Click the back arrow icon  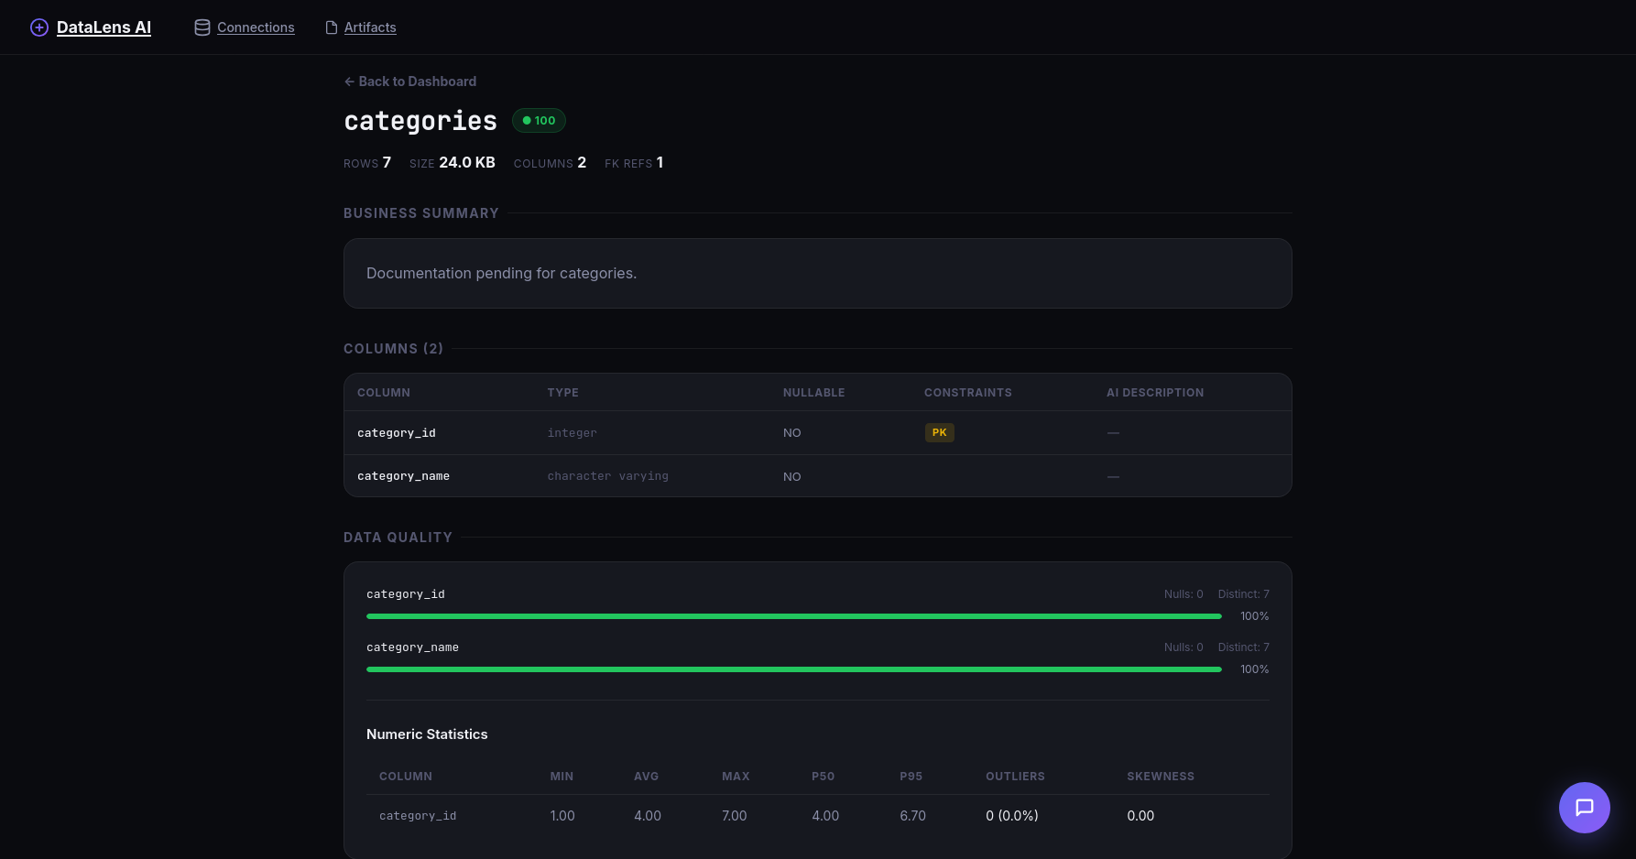(349, 82)
